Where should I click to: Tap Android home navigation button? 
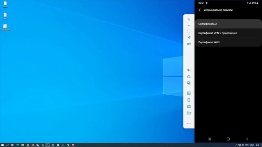pyautogui.click(x=228, y=139)
